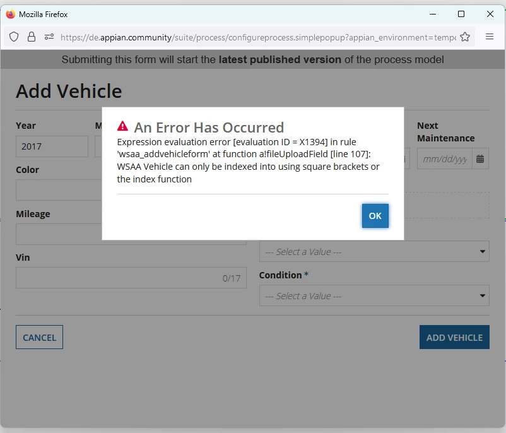The image size is (506, 433).
Task: Expand the dropdown above Condition
Action: (x=374, y=251)
